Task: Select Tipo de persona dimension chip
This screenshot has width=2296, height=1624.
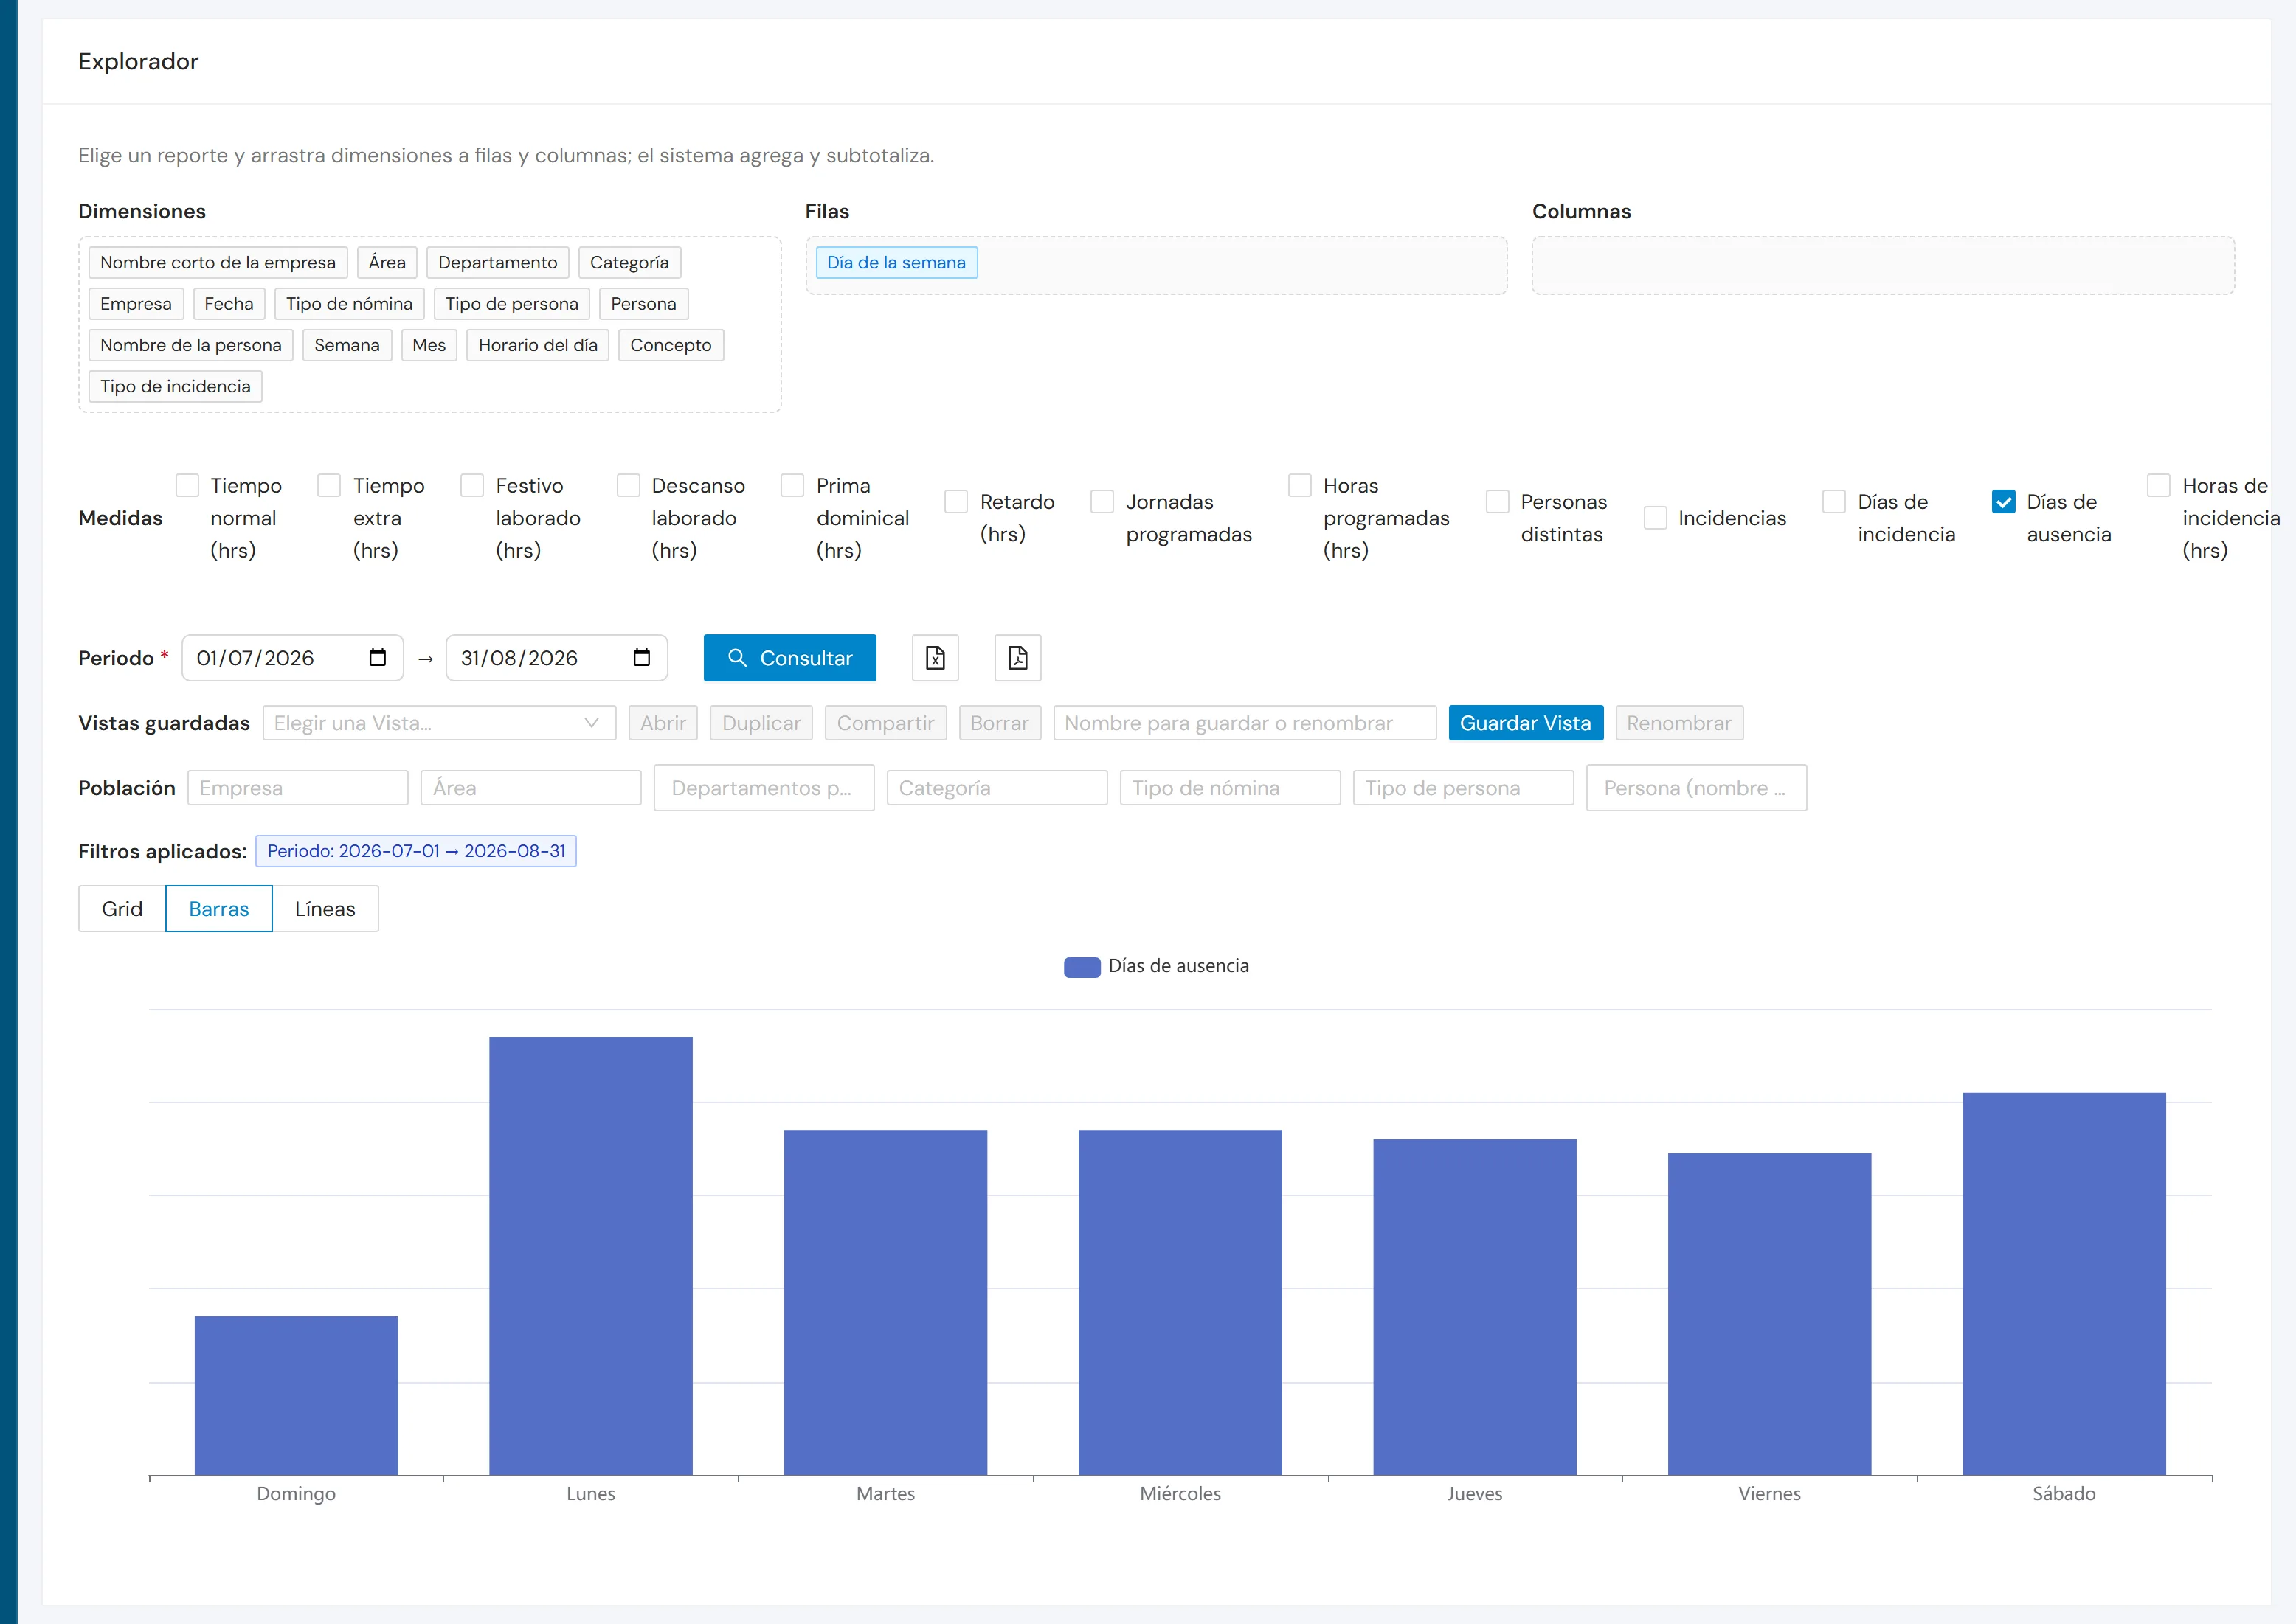Action: [x=512, y=304]
